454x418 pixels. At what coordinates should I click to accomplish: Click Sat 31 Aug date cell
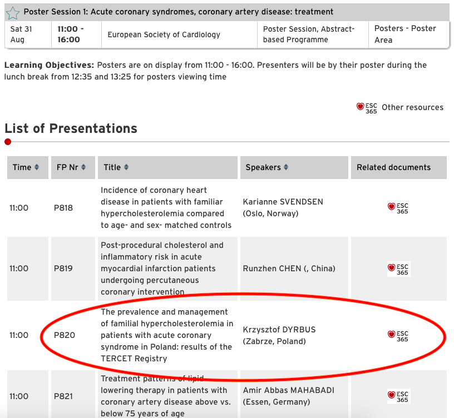click(28, 34)
